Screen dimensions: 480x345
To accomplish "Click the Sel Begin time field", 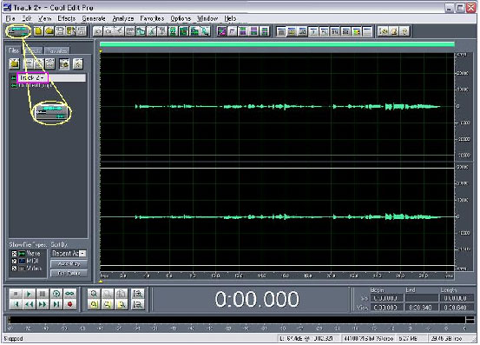I will tap(387, 298).
